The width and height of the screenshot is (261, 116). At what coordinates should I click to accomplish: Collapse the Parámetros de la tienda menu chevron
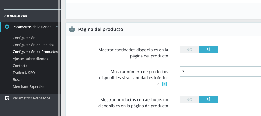pos(57,27)
